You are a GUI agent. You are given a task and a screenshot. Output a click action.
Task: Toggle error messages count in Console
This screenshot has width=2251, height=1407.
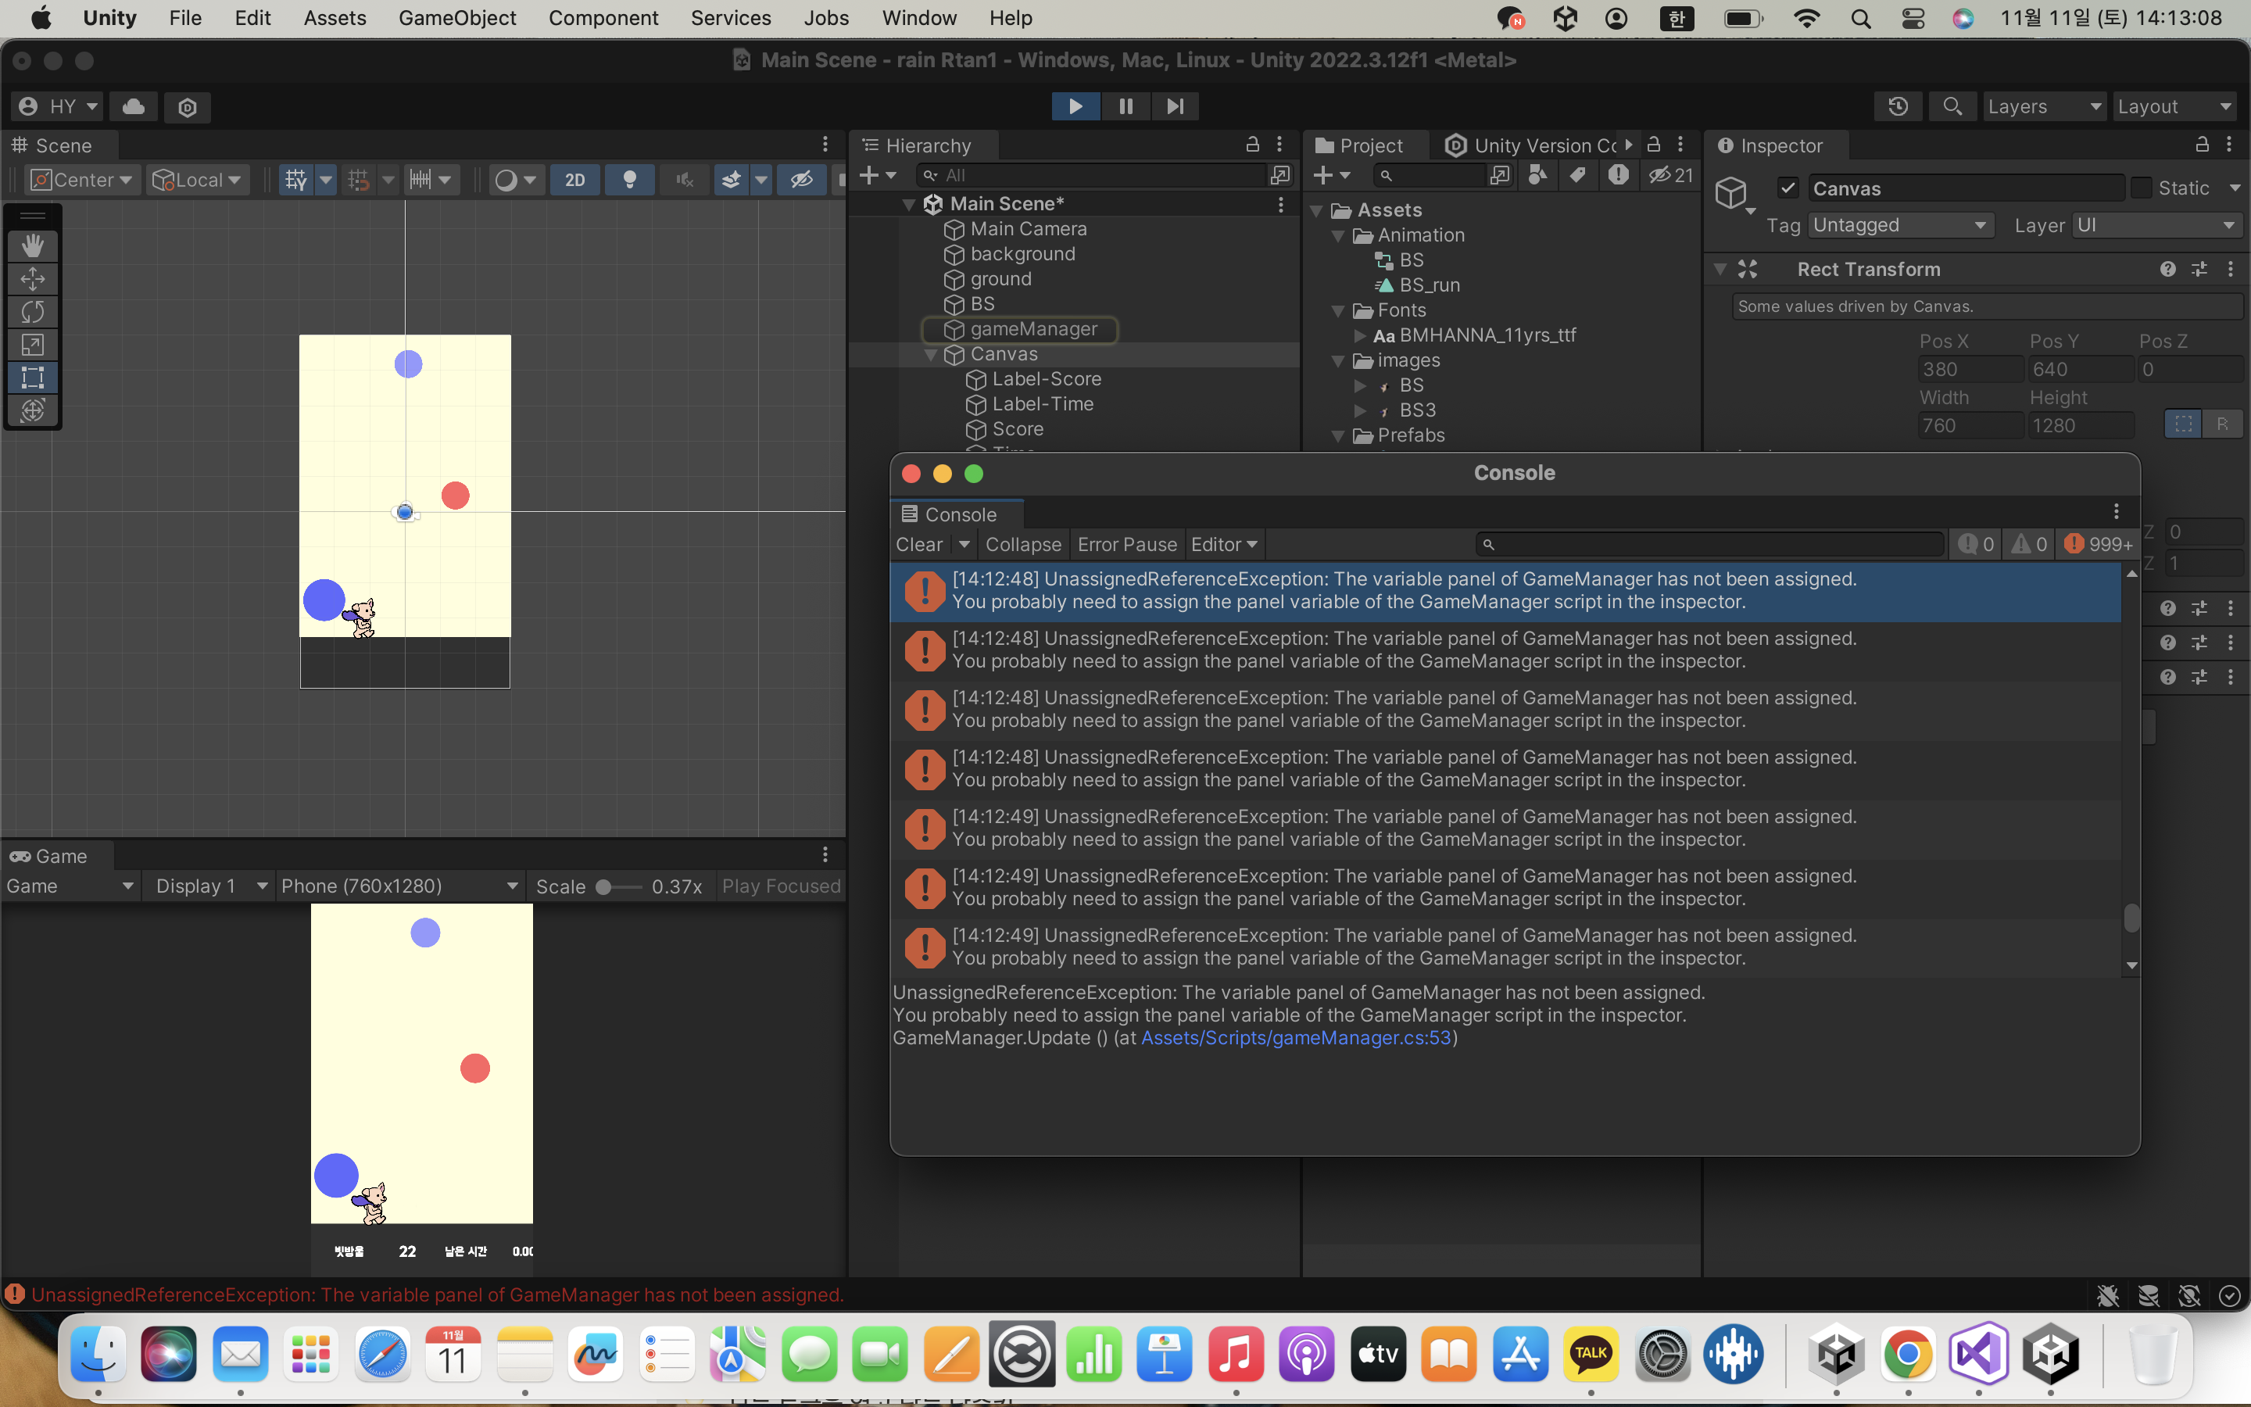pyautogui.click(x=2098, y=544)
